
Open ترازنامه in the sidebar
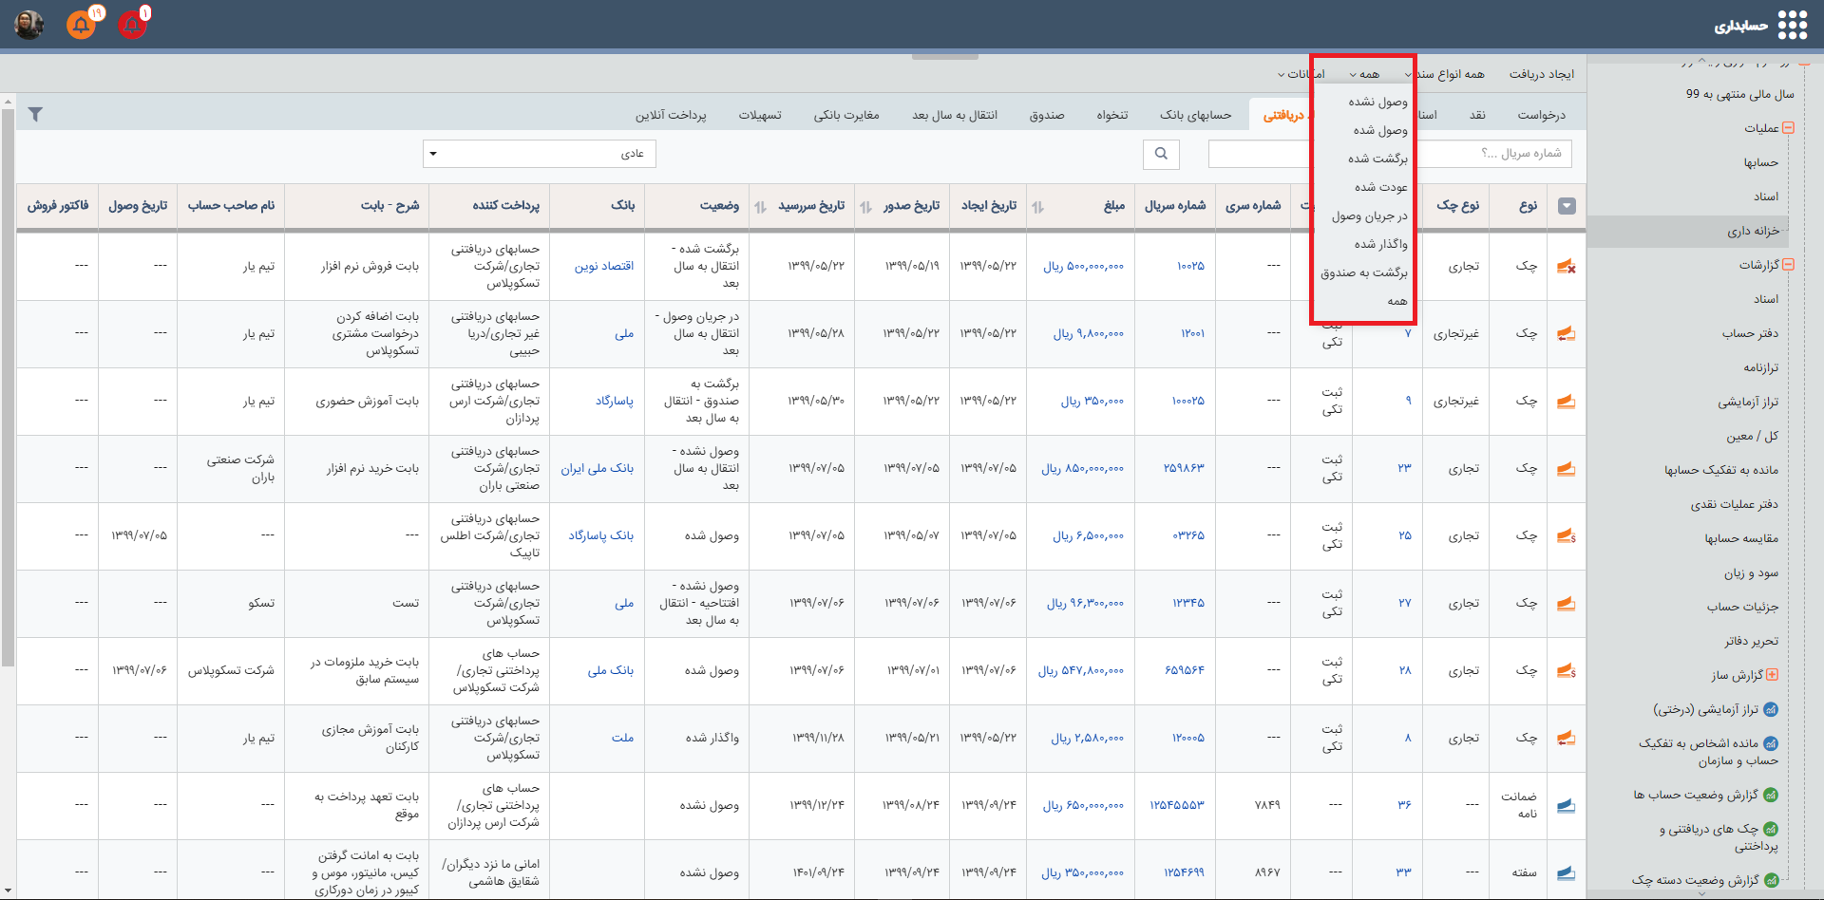pos(1760,367)
